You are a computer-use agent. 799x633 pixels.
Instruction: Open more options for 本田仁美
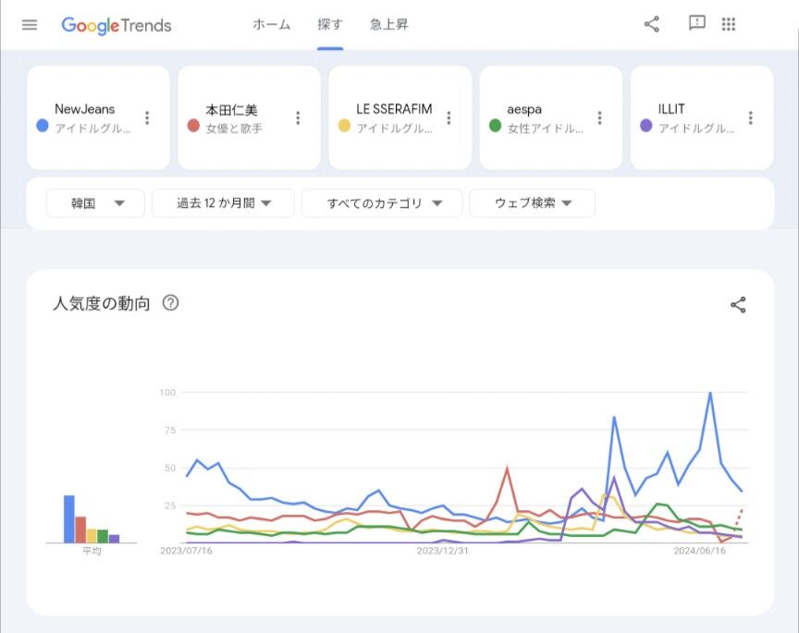pos(298,117)
